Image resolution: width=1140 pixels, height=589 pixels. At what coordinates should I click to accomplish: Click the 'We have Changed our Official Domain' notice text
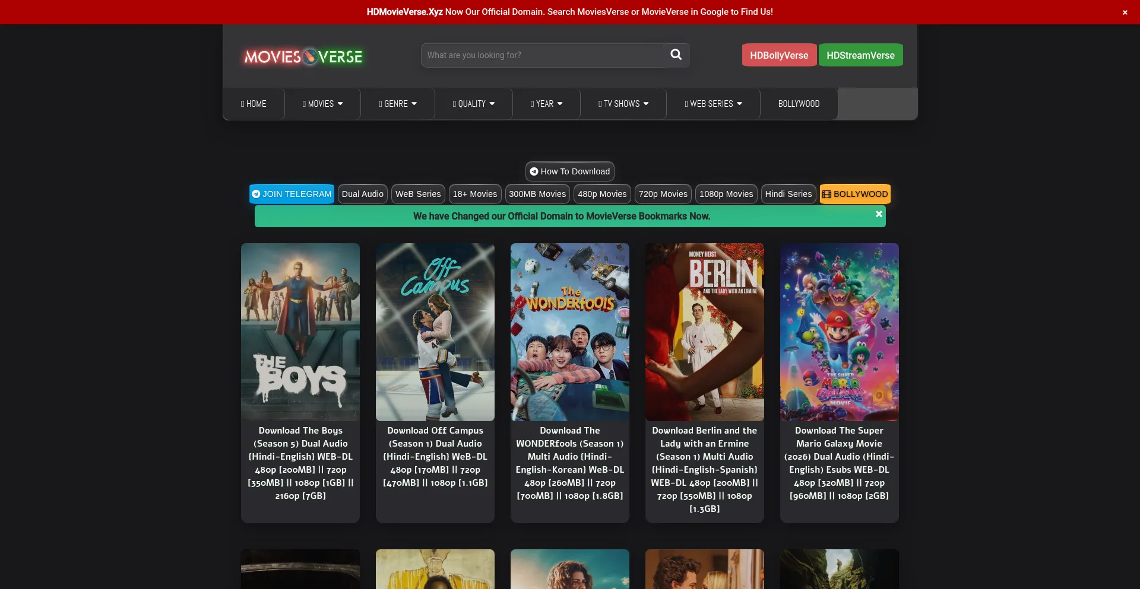562,217
